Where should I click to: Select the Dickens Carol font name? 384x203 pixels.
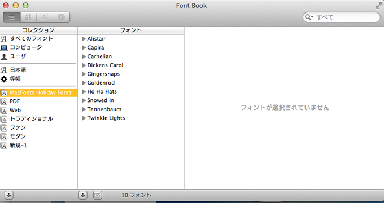(105, 65)
